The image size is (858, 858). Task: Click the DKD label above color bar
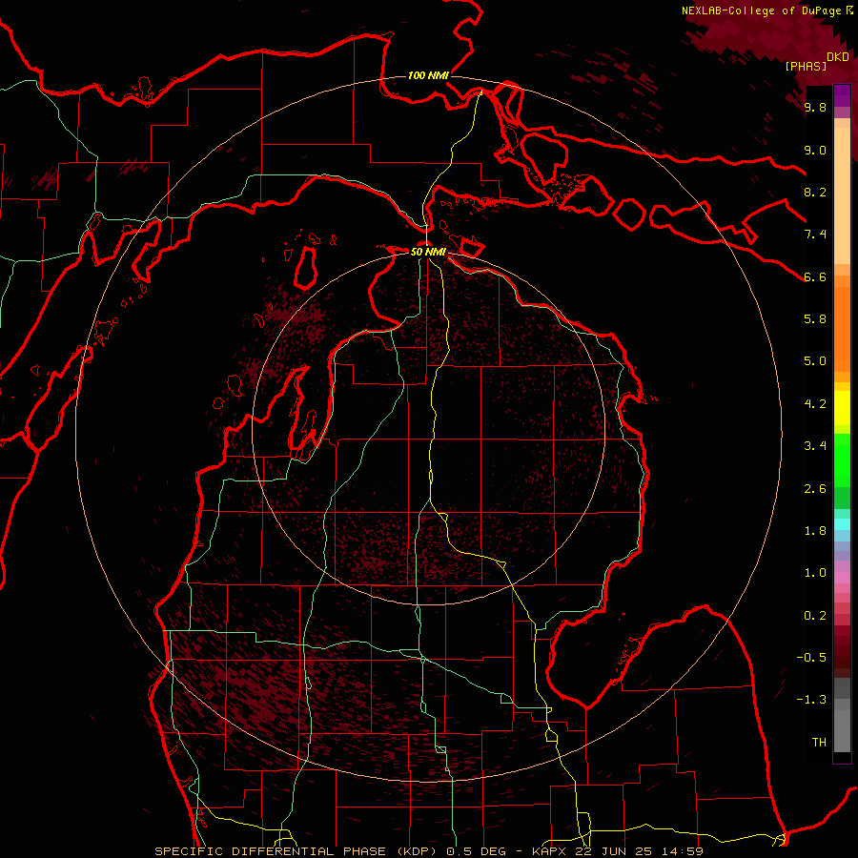coord(838,57)
